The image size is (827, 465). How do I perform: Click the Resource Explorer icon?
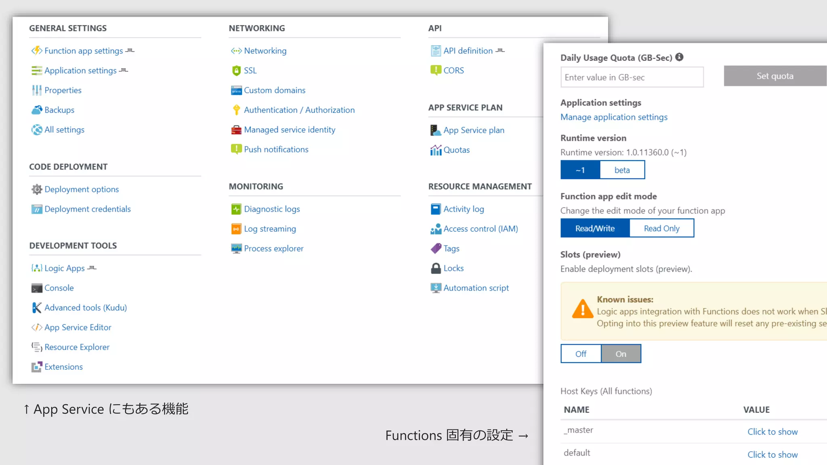click(x=37, y=347)
